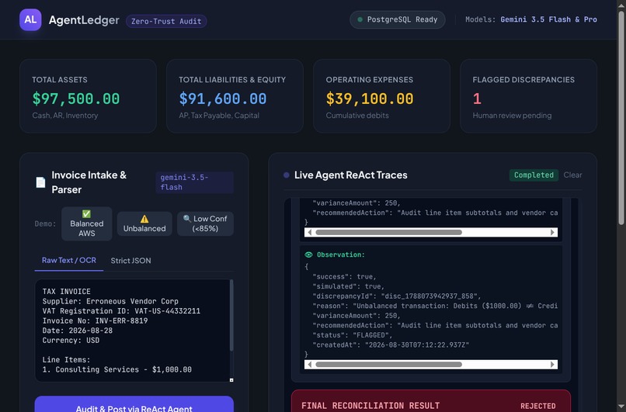Click the Final Reconciliation Result banner heading
This screenshot has width=626, height=412.
370,406
